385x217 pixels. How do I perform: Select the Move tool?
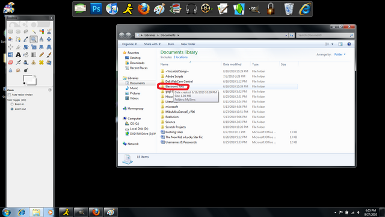click(49, 39)
